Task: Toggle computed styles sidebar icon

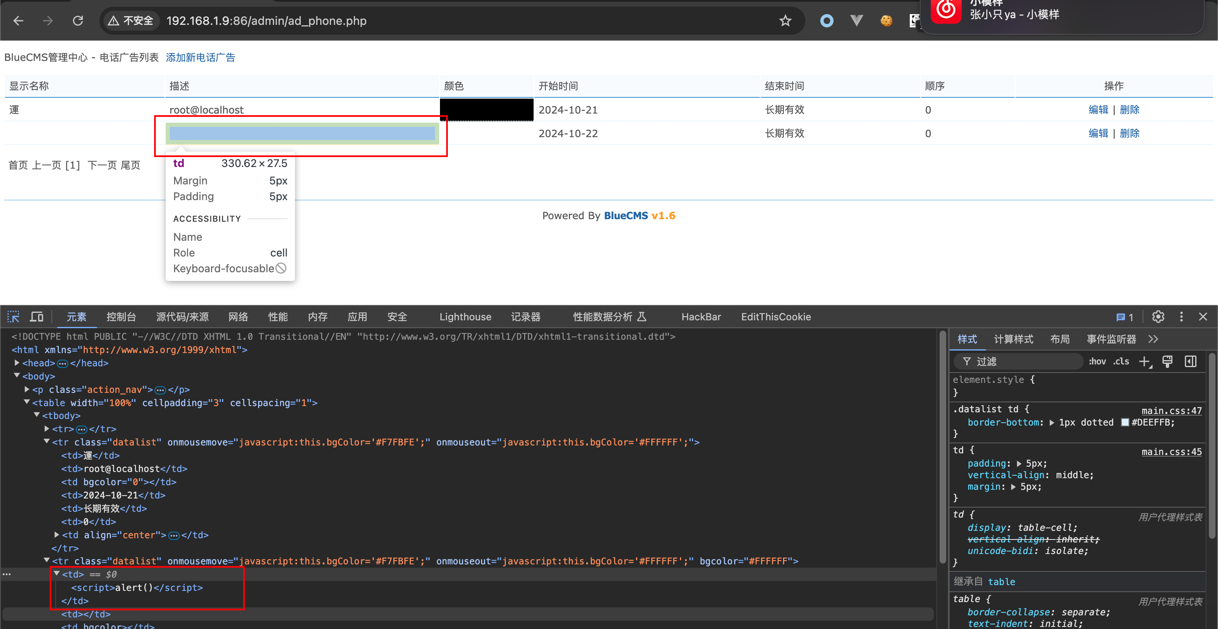Action: [x=1191, y=362]
